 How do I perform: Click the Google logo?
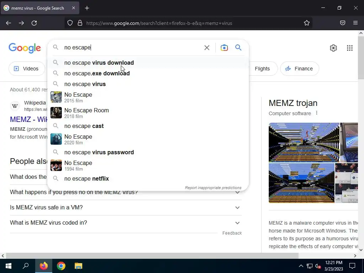pyautogui.click(x=25, y=48)
